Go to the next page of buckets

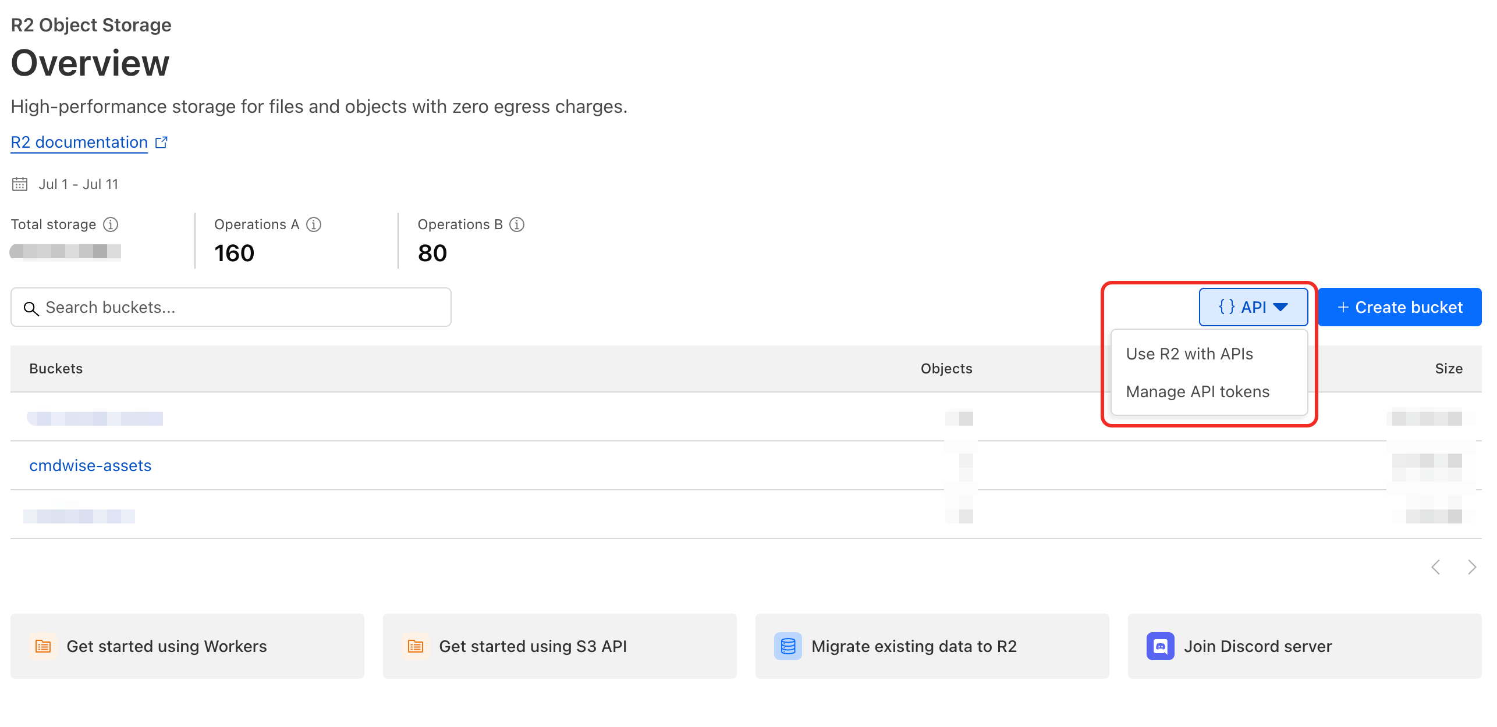[x=1472, y=567]
